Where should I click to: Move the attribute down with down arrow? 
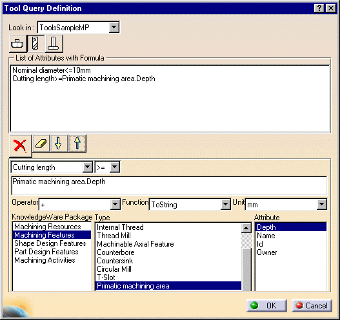(59, 143)
